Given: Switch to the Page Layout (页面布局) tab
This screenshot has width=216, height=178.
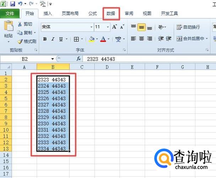Looking at the screenshot, I should click(x=70, y=14).
